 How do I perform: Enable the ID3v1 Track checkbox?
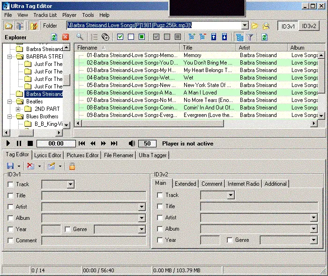(x=10, y=184)
